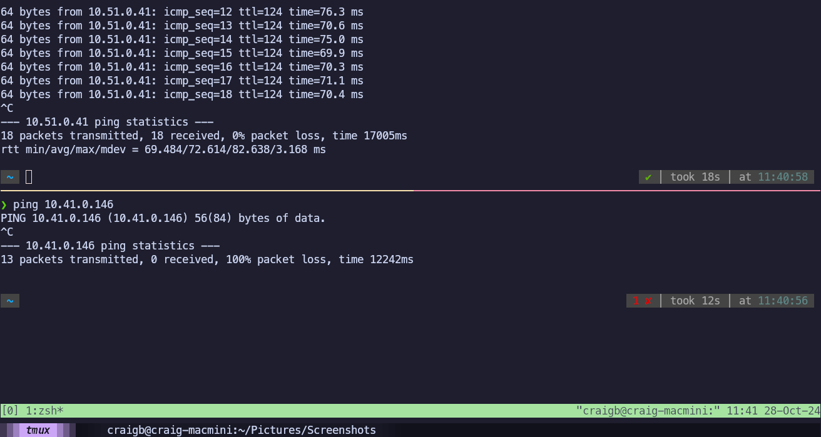The height and width of the screenshot is (437, 821).
Task: Click the tmux pane divider line
Action: pyautogui.click(x=410, y=191)
